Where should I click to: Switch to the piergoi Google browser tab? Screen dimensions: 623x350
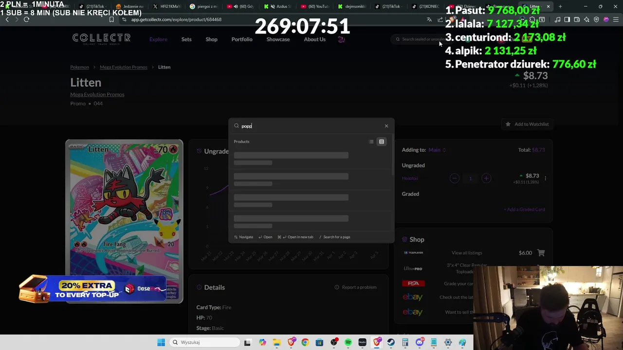(204, 6)
